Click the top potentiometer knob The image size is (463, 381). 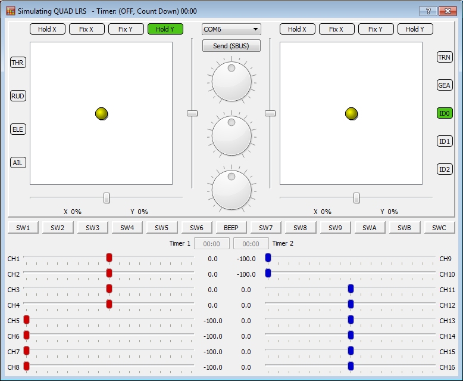[232, 81]
